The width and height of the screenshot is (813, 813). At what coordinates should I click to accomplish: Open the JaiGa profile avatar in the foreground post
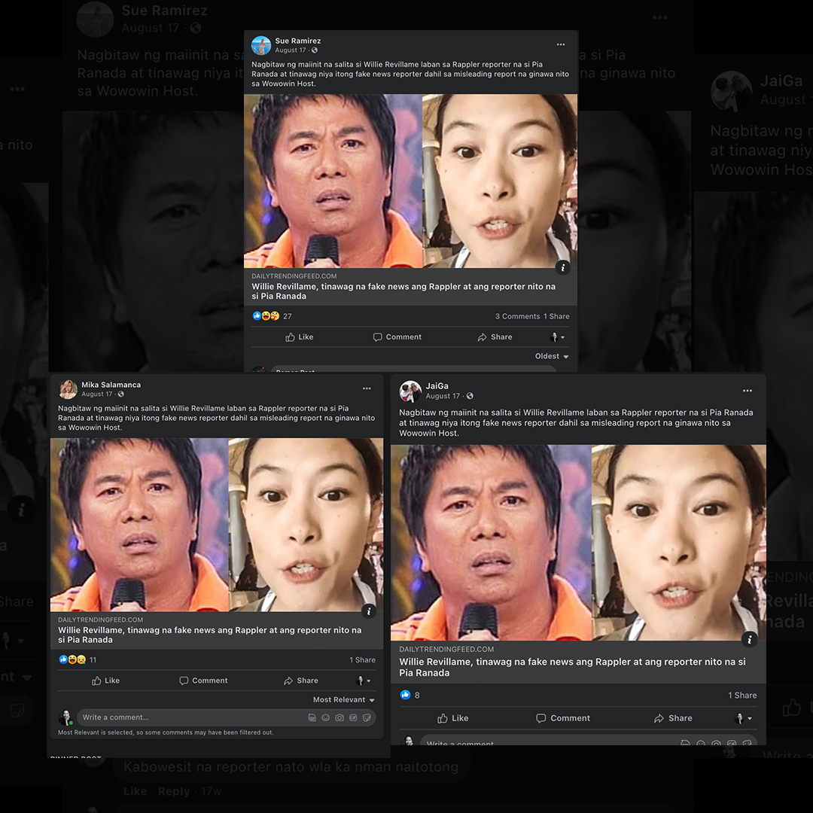410,391
